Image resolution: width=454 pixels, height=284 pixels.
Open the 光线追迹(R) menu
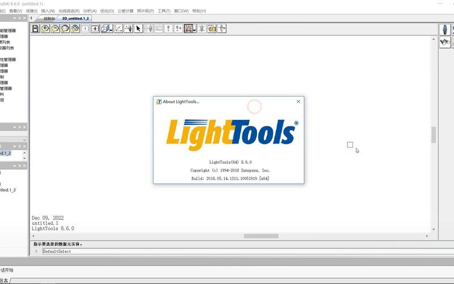[x=69, y=11]
